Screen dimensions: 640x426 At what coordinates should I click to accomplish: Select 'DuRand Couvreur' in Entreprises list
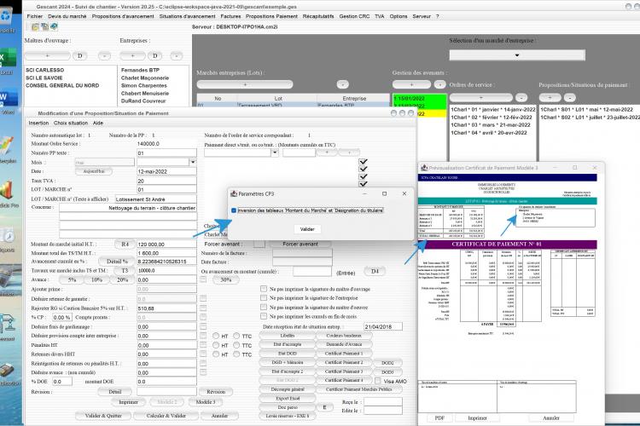pyautogui.click(x=143, y=101)
